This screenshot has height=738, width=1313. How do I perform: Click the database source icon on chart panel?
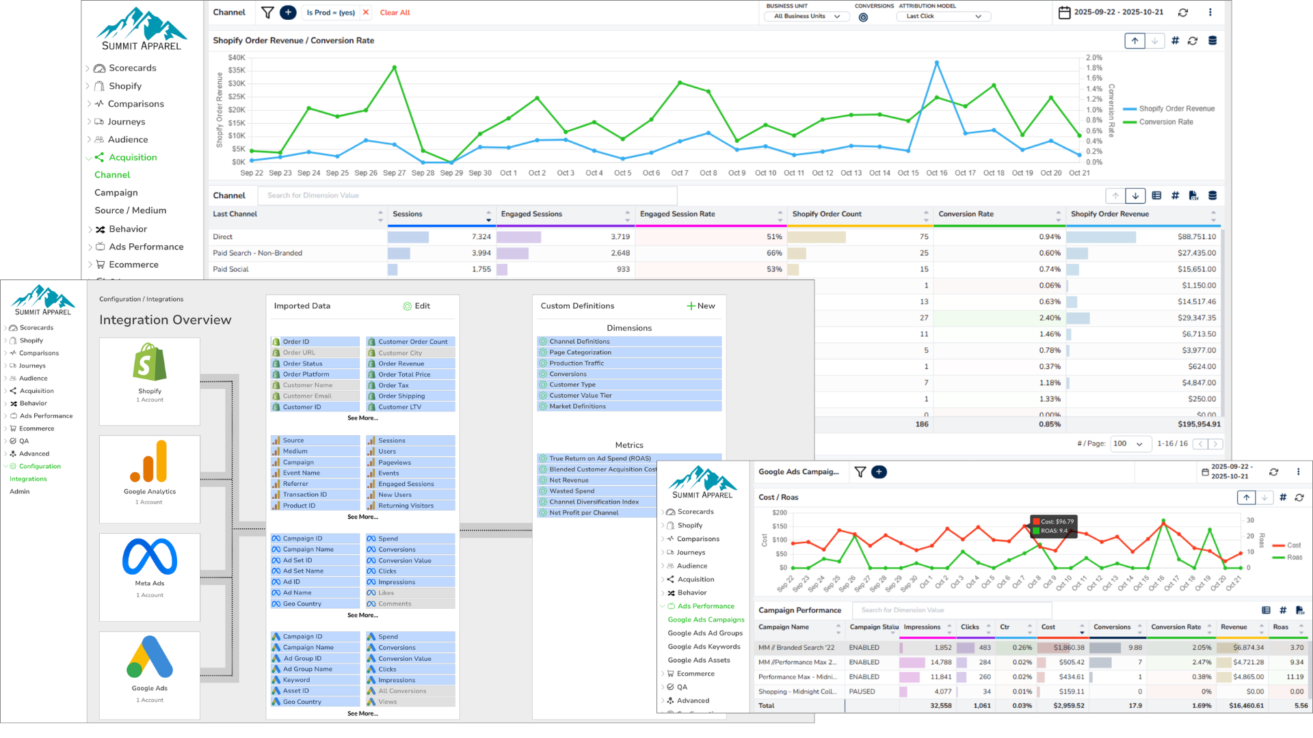point(1212,40)
